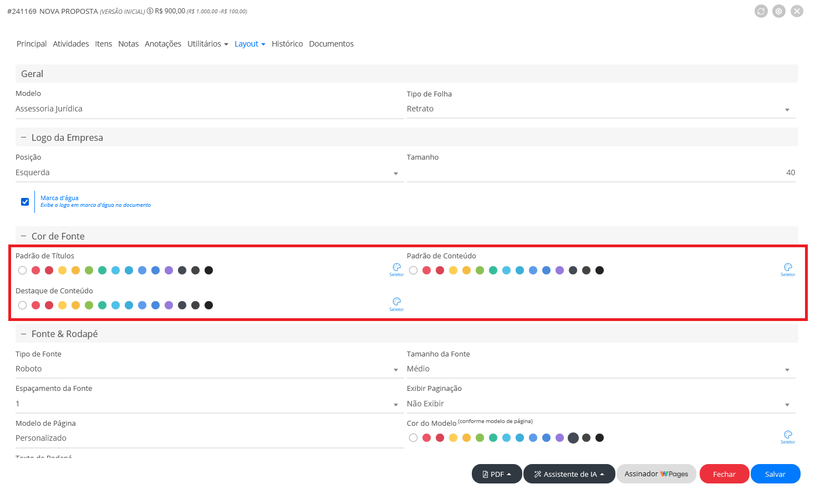The image size is (815, 489).
Task: Collapse the Cor de Fonte section
Action: click(x=24, y=236)
